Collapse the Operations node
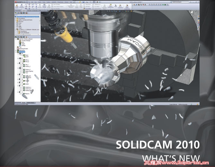Screen dimensions: 215x167 [16, 52]
